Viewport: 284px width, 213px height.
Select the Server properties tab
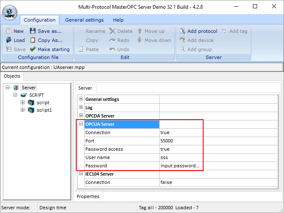coord(85,88)
